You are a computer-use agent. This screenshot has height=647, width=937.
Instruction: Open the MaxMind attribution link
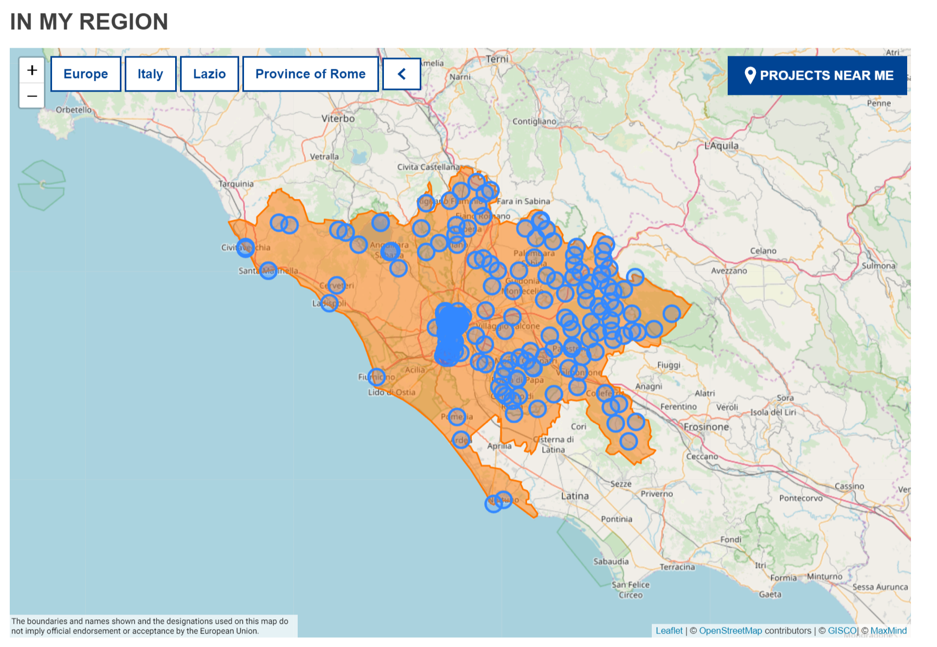pyautogui.click(x=888, y=631)
